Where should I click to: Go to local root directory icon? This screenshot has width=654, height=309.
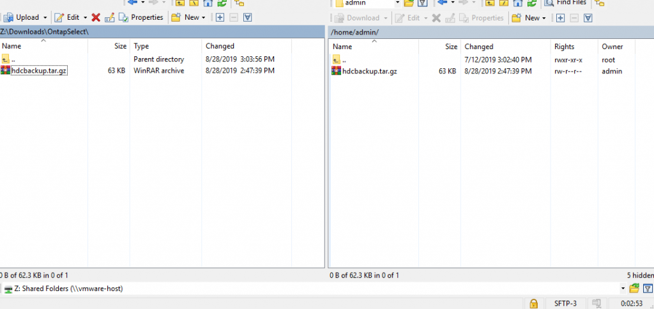194,3
